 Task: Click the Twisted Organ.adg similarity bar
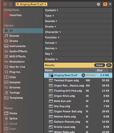pyautogui.click(x=88, y=81)
